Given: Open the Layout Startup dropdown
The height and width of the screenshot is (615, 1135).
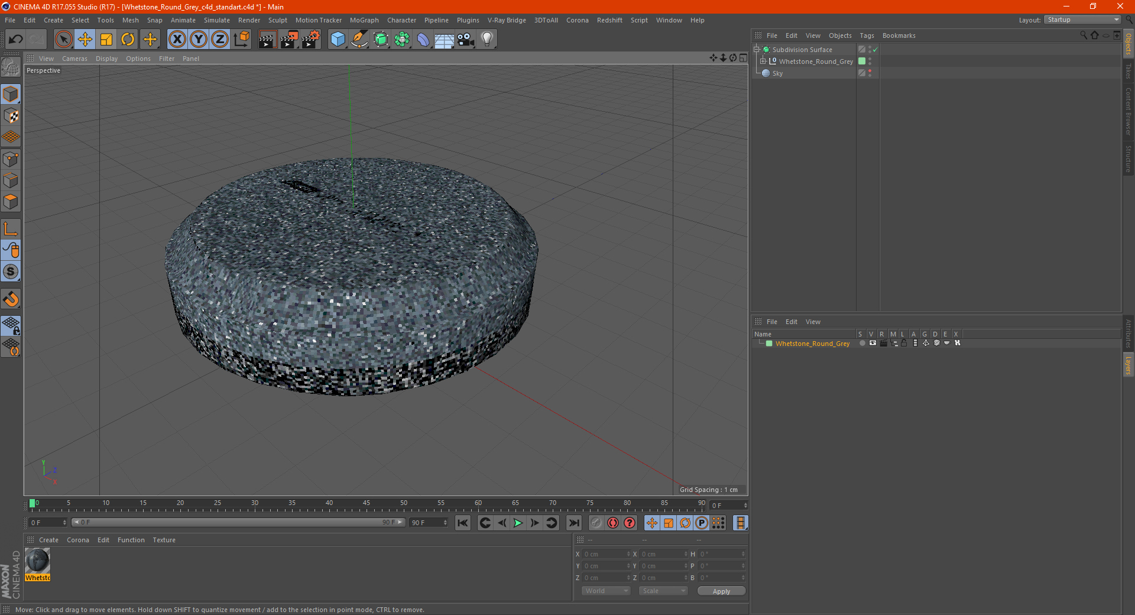Looking at the screenshot, I should click(x=1082, y=20).
